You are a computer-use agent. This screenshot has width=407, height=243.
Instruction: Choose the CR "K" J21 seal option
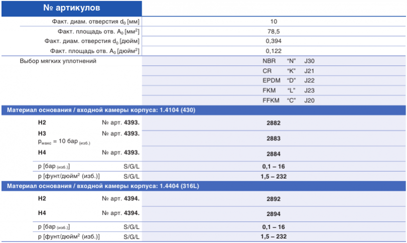coord(274,71)
